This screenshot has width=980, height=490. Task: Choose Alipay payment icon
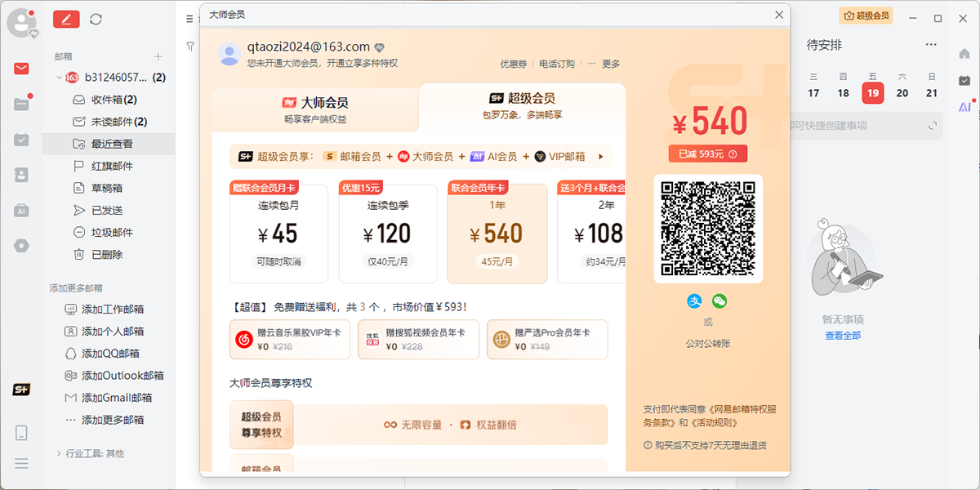pos(695,301)
